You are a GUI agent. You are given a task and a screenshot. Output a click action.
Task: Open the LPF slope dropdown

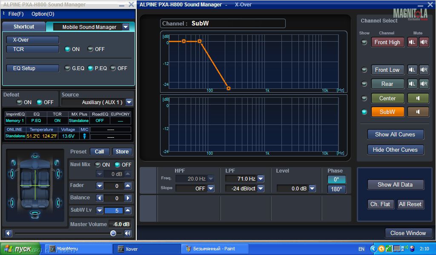(261, 188)
